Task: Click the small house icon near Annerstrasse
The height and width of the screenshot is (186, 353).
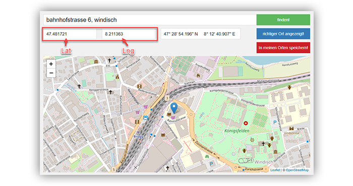Action: pos(117,77)
